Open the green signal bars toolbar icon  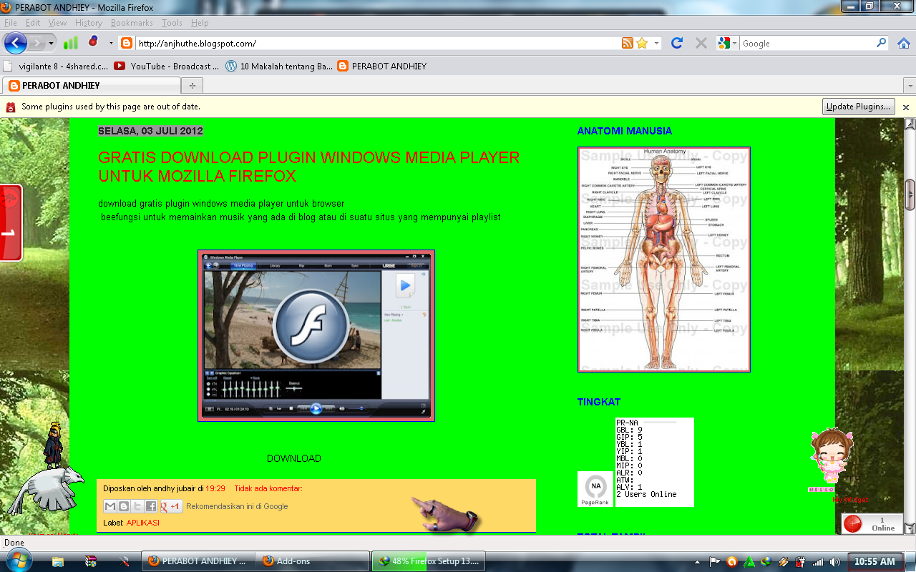click(x=71, y=43)
